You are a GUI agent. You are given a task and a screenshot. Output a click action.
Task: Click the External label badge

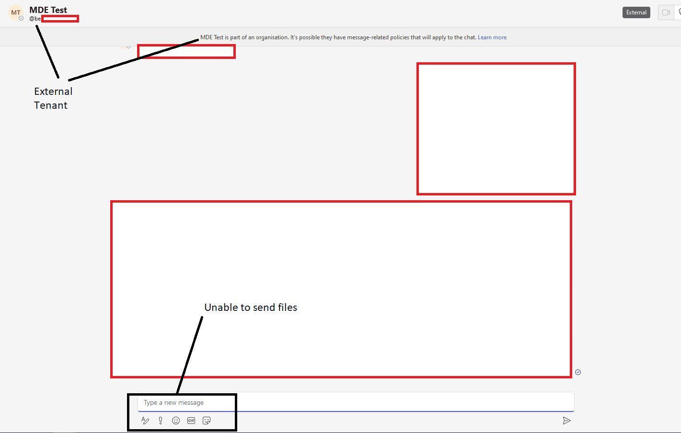coord(636,12)
